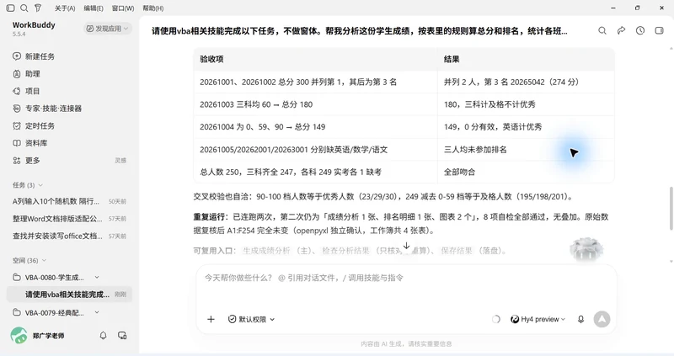Send the message with the arrow button
The width and height of the screenshot is (674, 356).
tap(602, 319)
